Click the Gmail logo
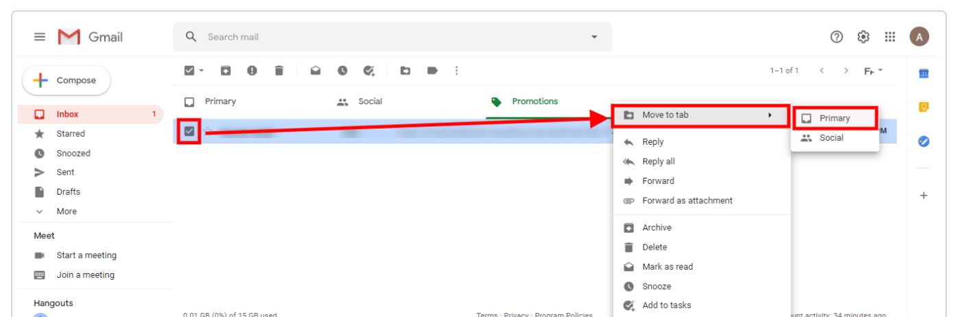962x317 pixels. pos(91,37)
